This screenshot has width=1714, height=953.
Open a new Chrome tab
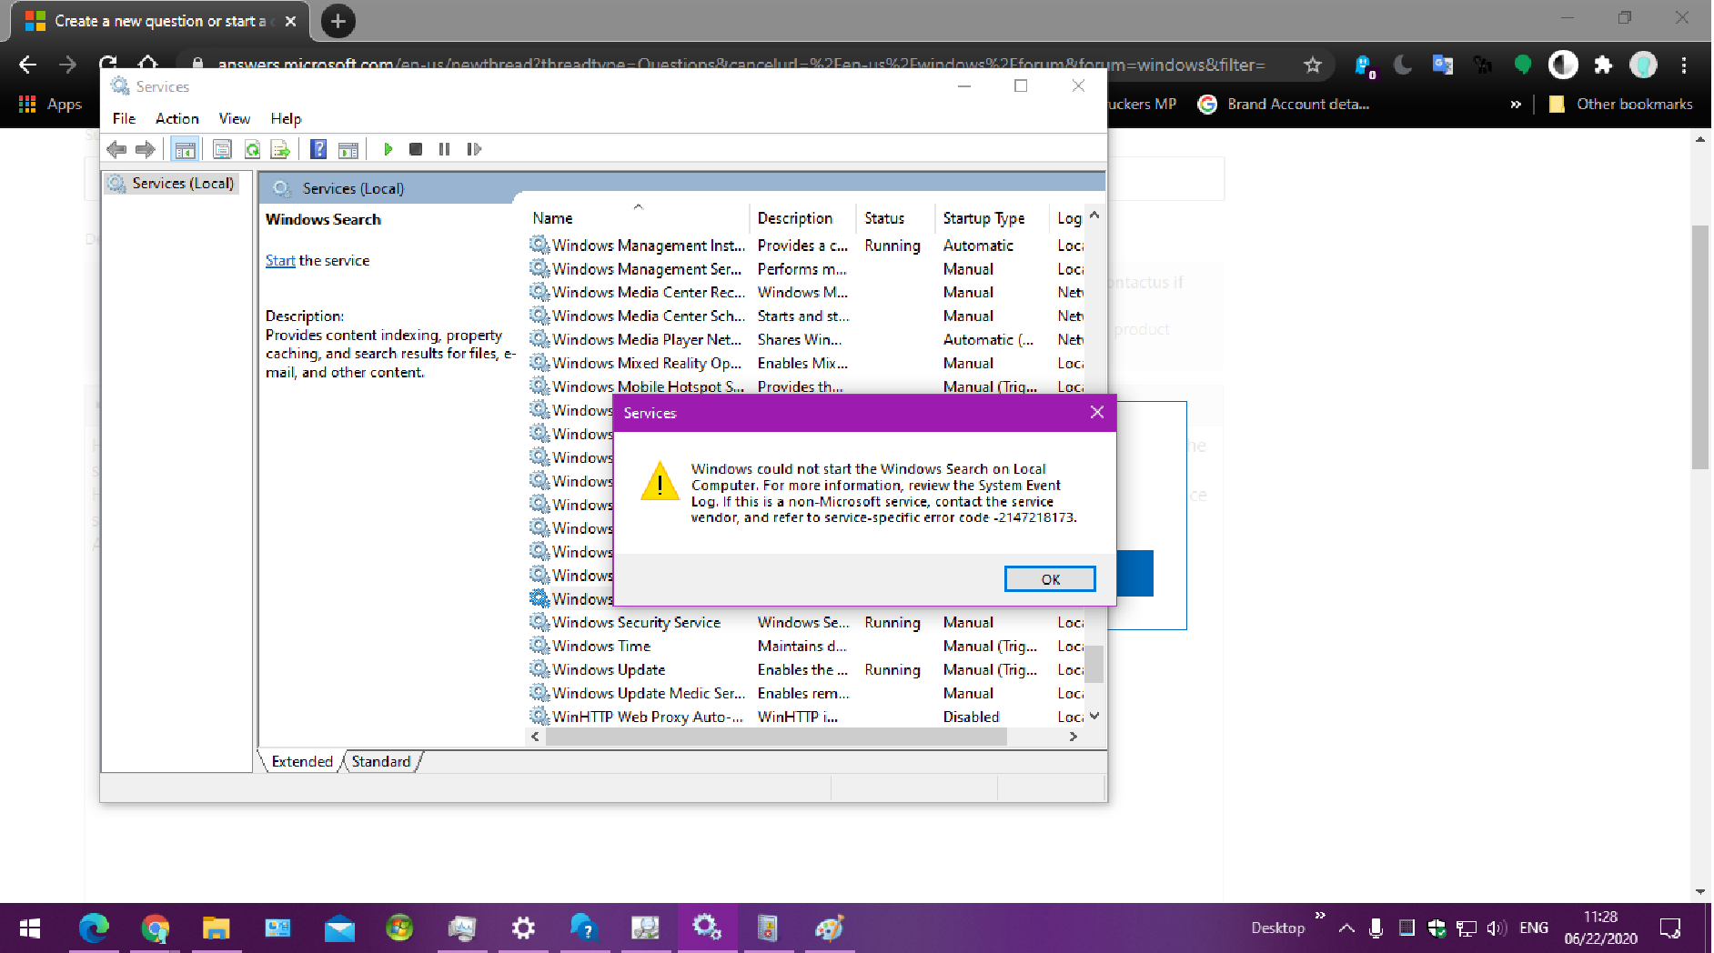[338, 21]
